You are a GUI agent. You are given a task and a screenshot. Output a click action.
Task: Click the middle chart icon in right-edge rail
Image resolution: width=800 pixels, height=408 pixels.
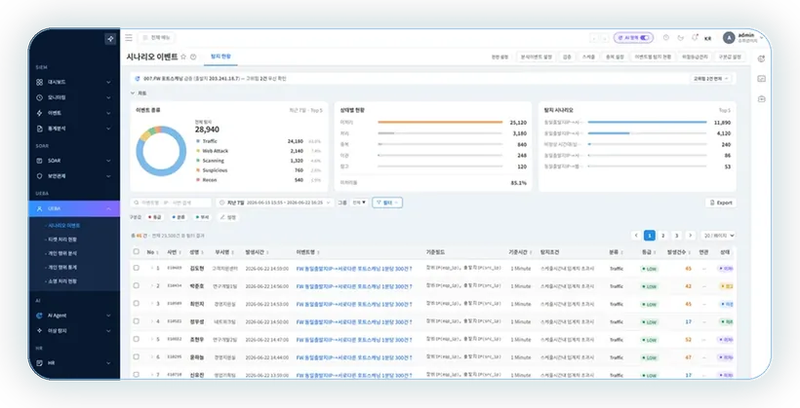761,79
